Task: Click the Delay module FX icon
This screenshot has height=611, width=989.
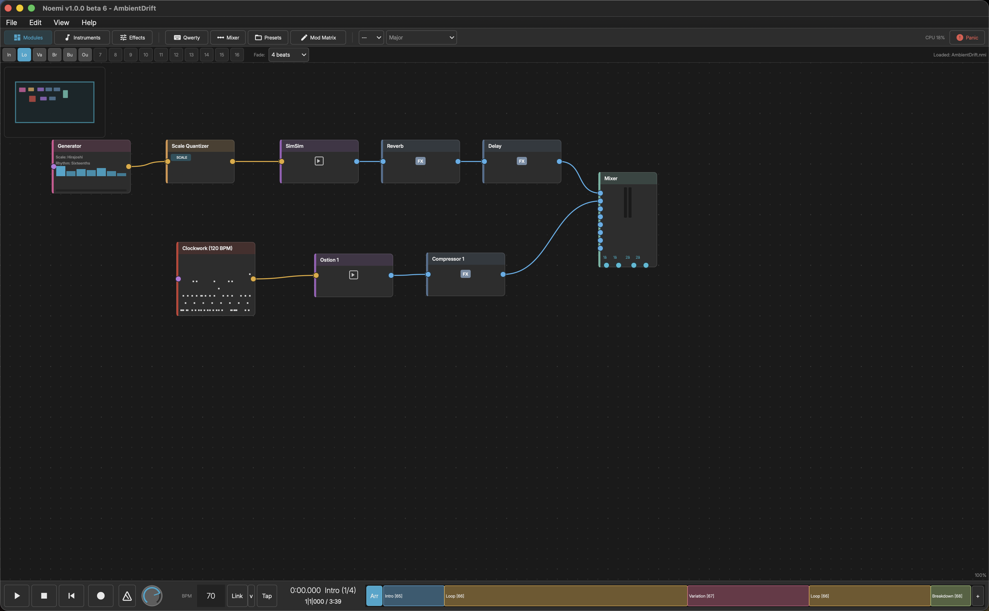Action: (522, 161)
